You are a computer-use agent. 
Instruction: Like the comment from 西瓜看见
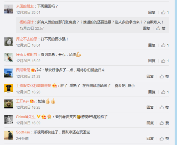pyautogui.click(x=164, y=77)
